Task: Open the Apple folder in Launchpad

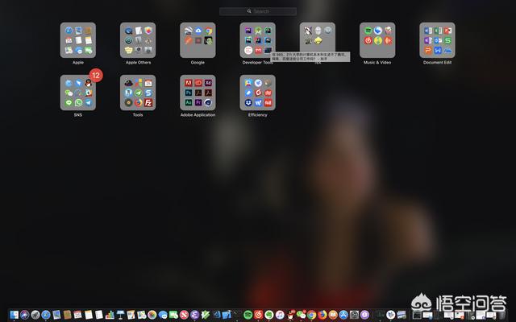Action: (x=78, y=40)
